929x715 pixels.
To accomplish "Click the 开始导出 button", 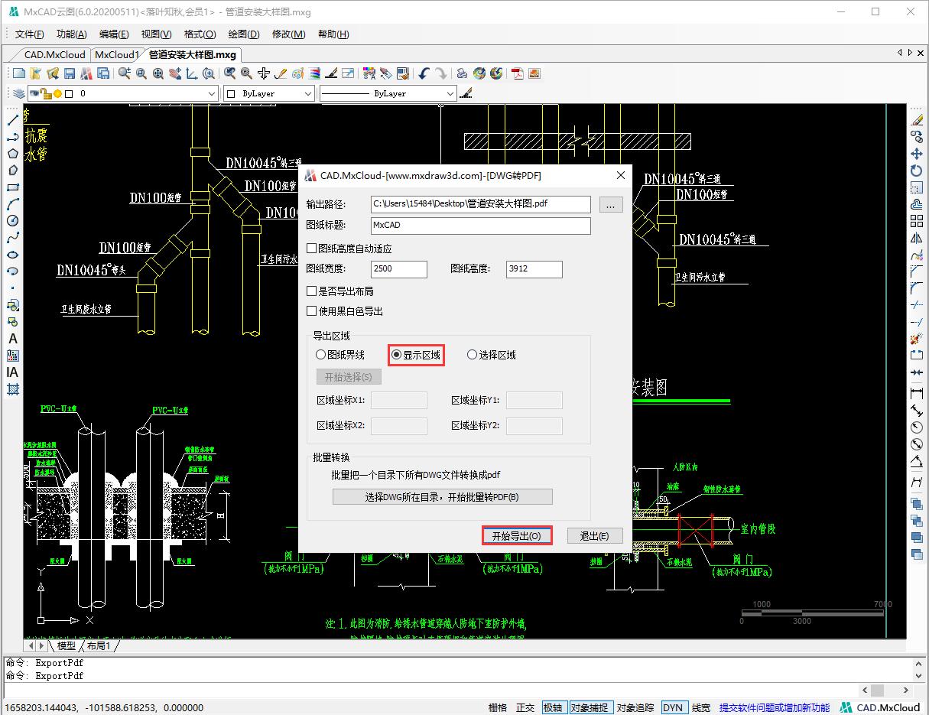I will (516, 535).
